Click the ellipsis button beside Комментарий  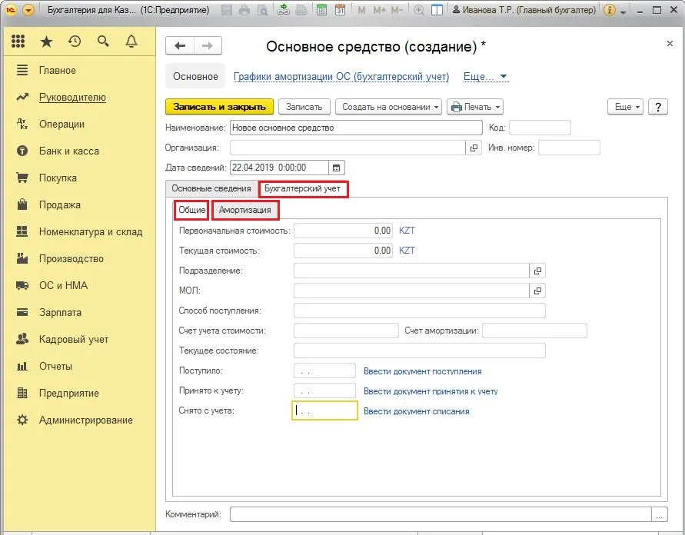point(659,514)
